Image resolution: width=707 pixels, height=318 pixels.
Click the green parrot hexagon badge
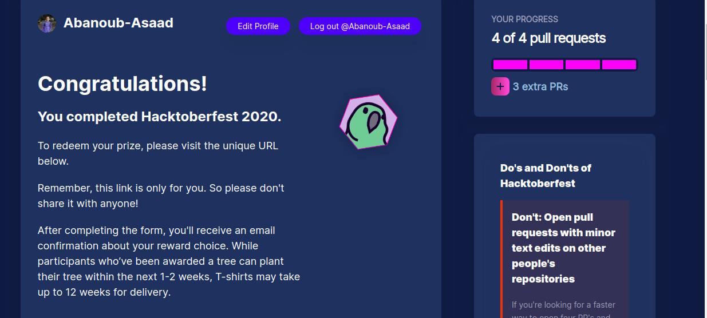(x=368, y=122)
